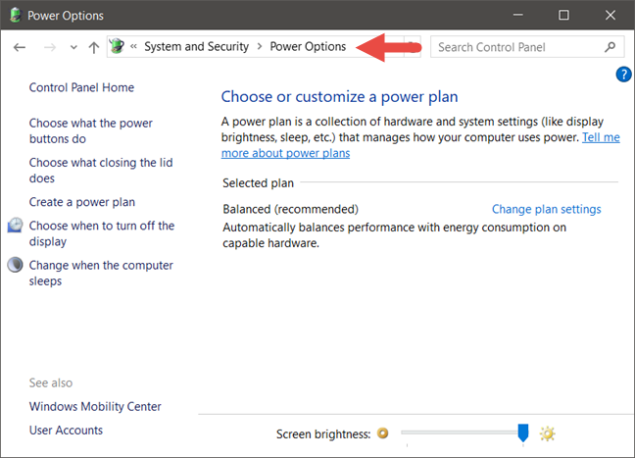Viewport: 635px width, 458px height.
Task: Open breadcrumb arrow after System and Security
Action: click(x=260, y=46)
